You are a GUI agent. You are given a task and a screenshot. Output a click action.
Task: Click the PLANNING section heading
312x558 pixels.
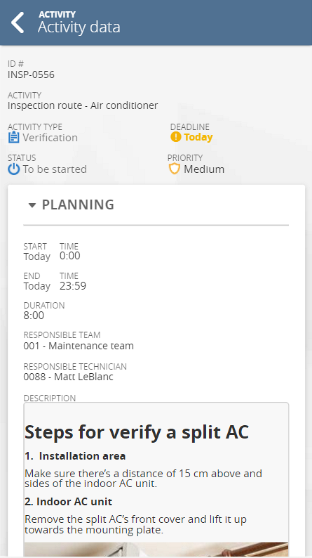[x=78, y=205]
